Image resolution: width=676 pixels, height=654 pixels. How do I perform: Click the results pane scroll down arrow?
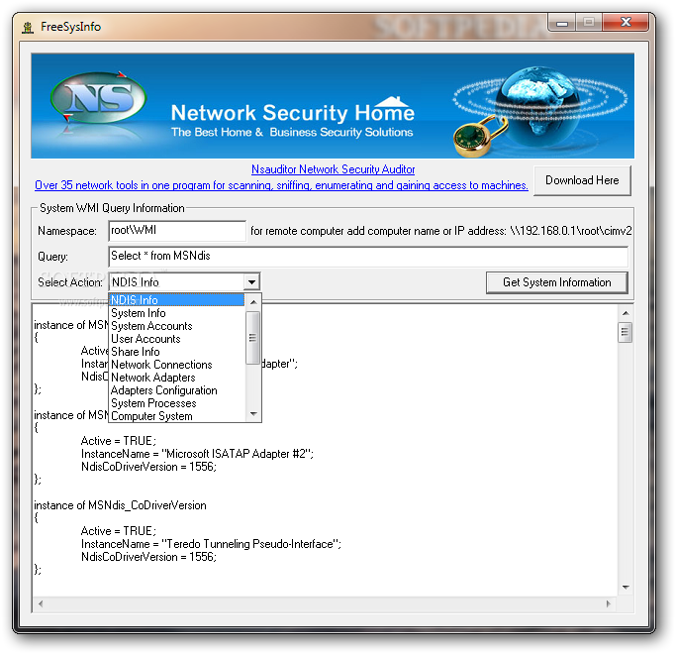pos(626,587)
